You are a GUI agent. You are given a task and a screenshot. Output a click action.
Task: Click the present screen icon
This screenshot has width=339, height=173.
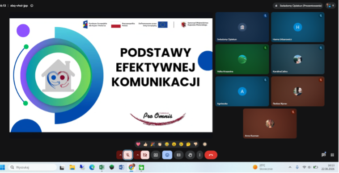(x=156, y=155)
